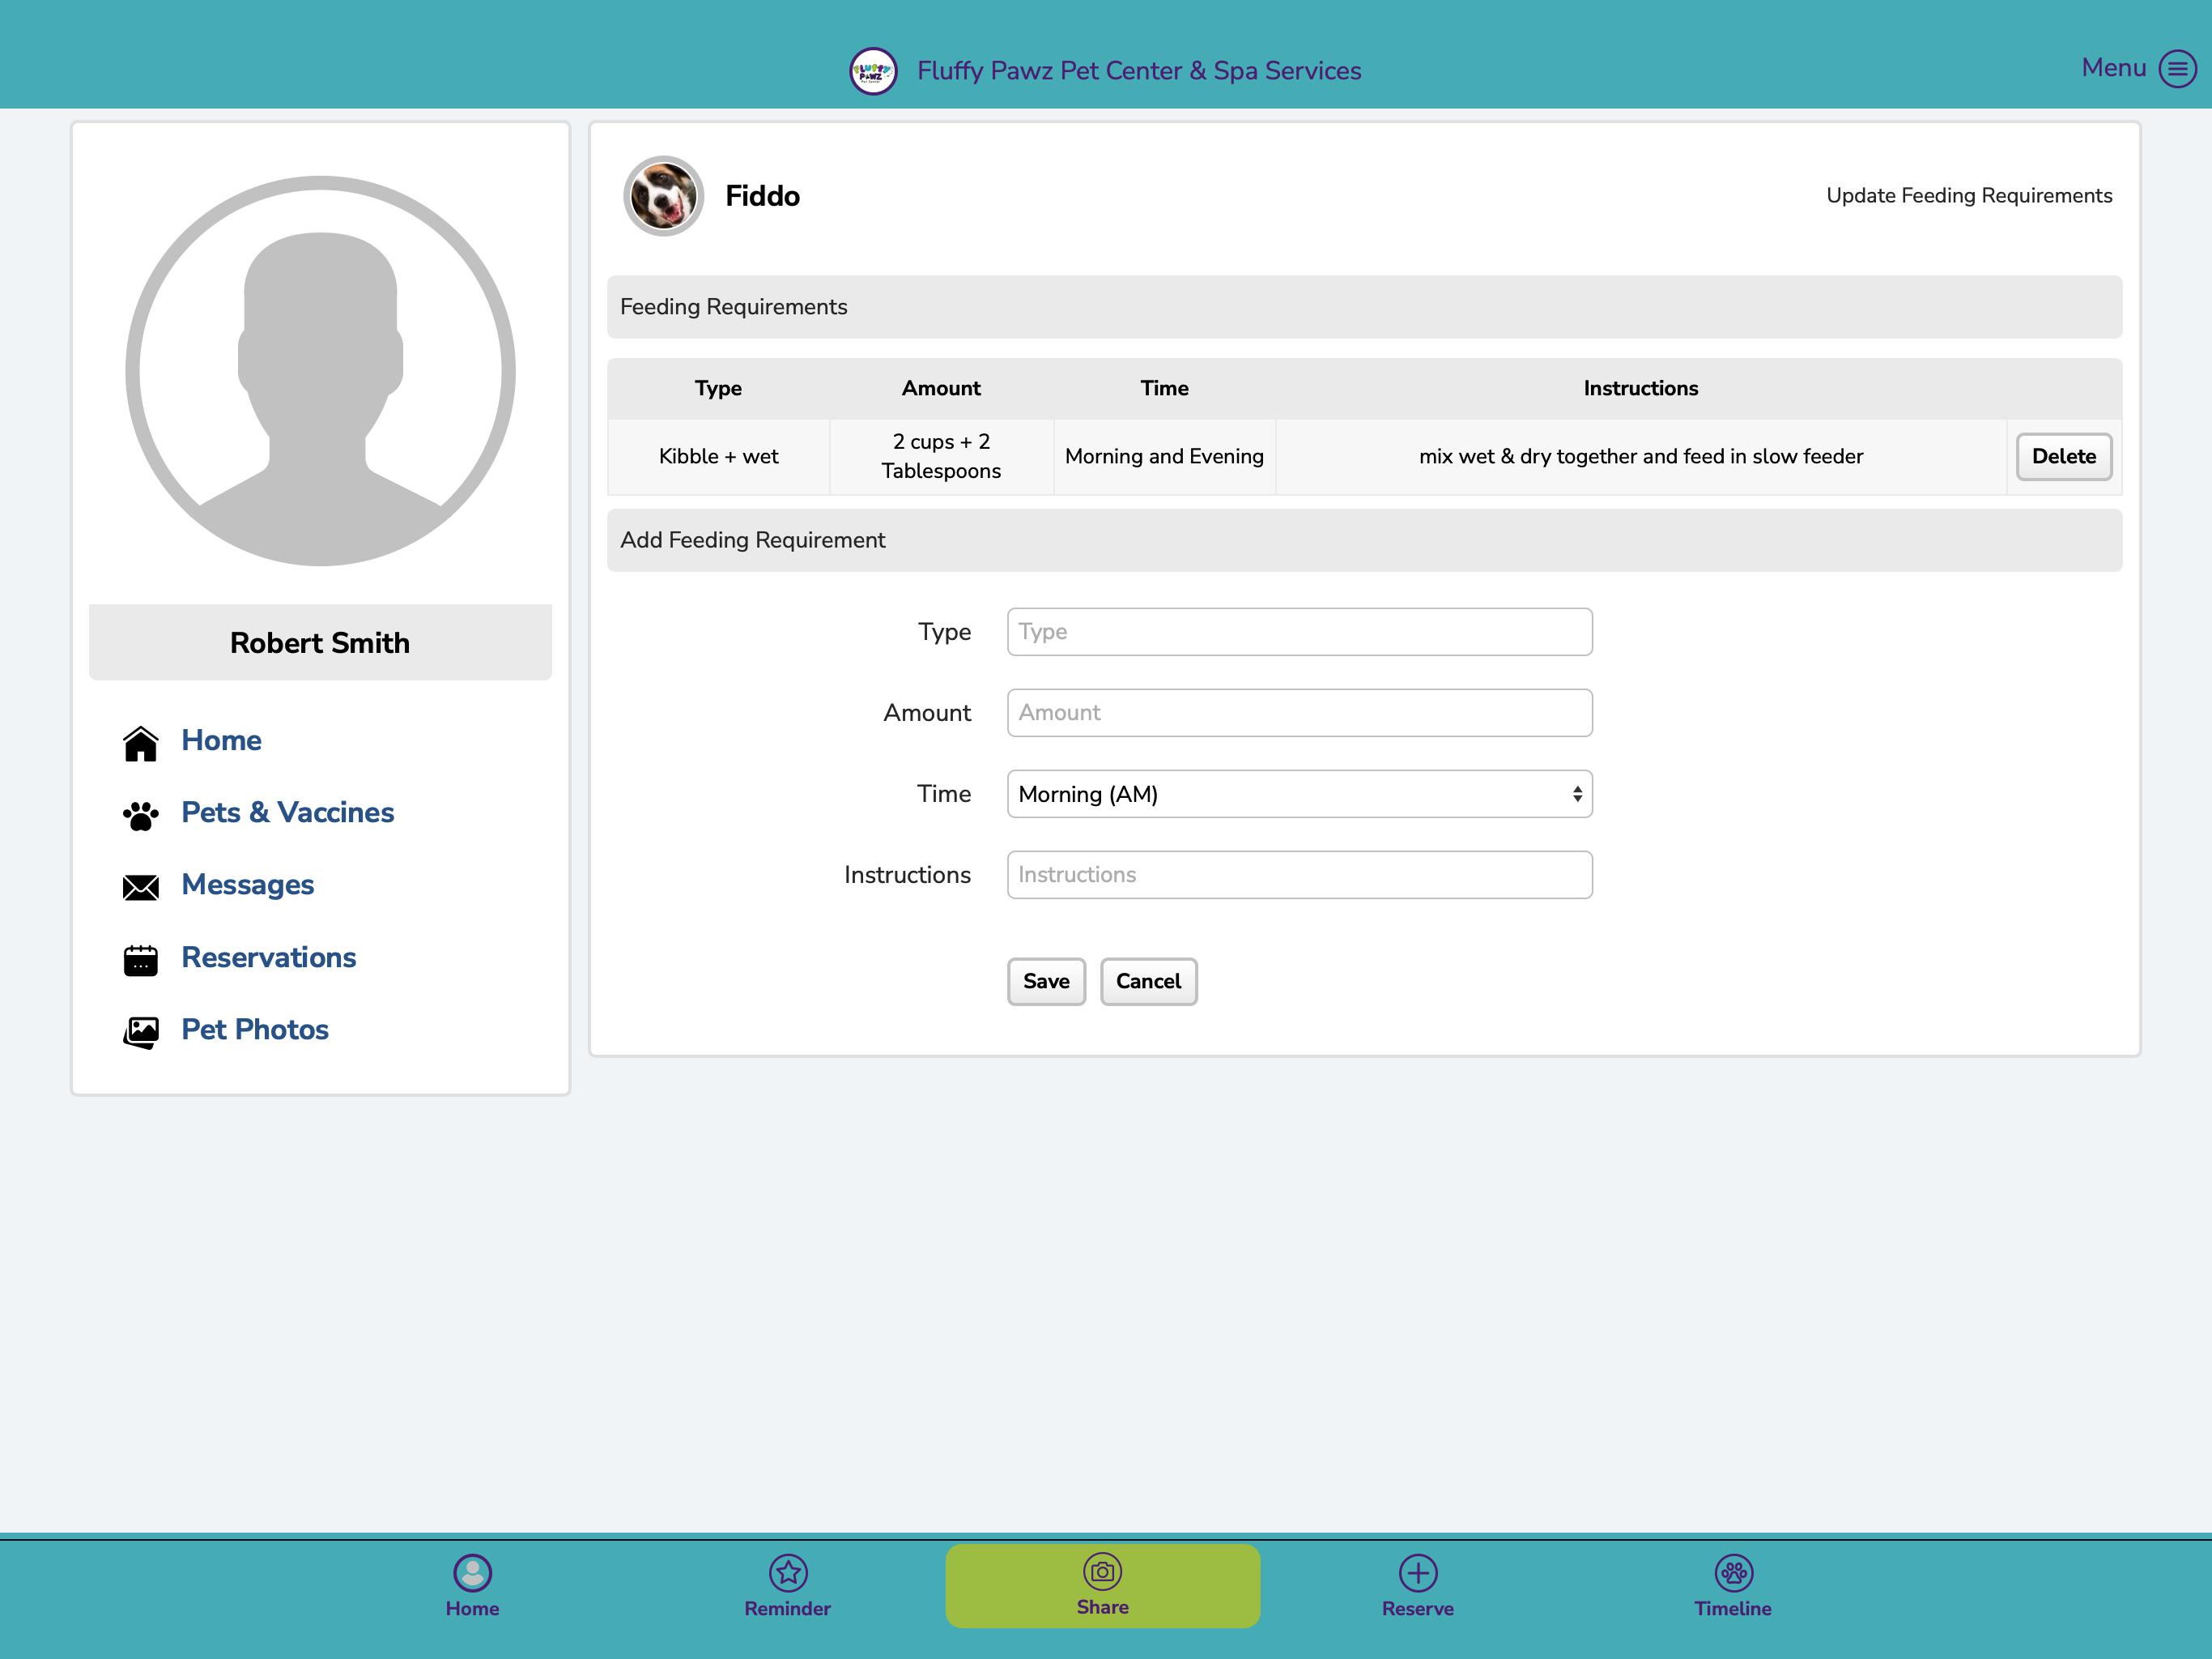Go to Home tab in bottom bar
Screen dimensions: 2212x1659
(x=472, y=1586)
